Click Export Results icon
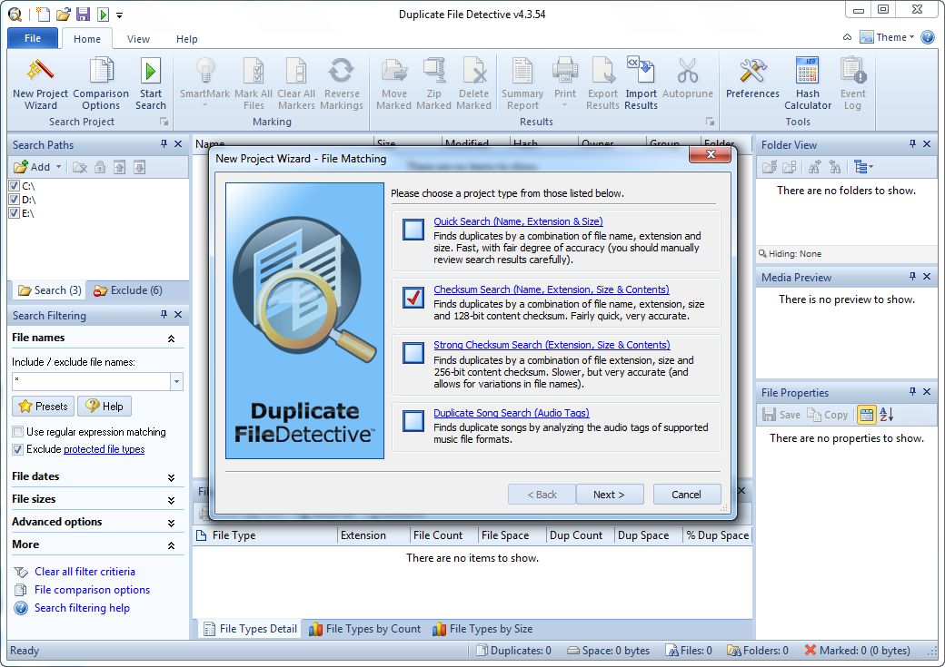The width and height of the screenshot is (945, 667). pos(602,71)
